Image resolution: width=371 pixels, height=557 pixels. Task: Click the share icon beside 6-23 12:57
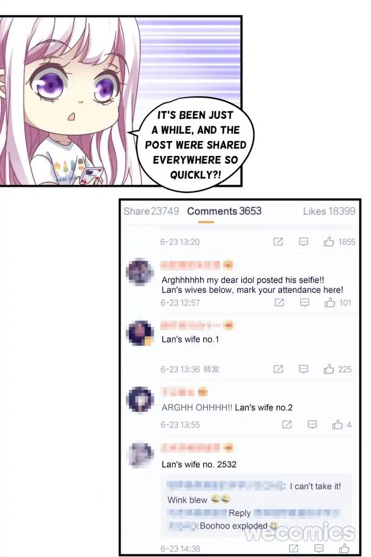[x=279, y=303]
